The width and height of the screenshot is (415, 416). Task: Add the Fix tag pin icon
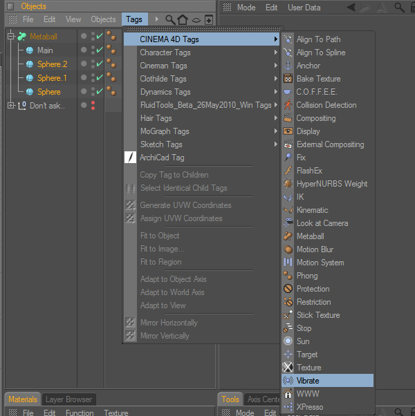(288, 158)
